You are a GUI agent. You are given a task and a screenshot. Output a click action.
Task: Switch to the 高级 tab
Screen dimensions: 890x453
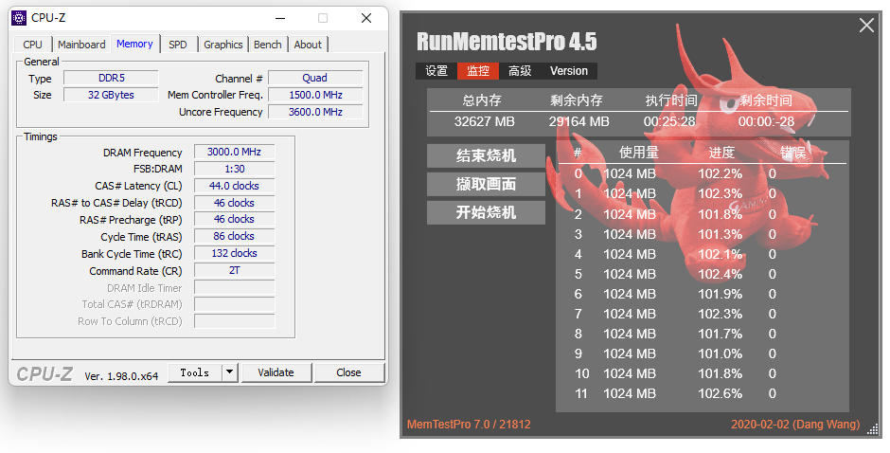click(x=520, y=71)
